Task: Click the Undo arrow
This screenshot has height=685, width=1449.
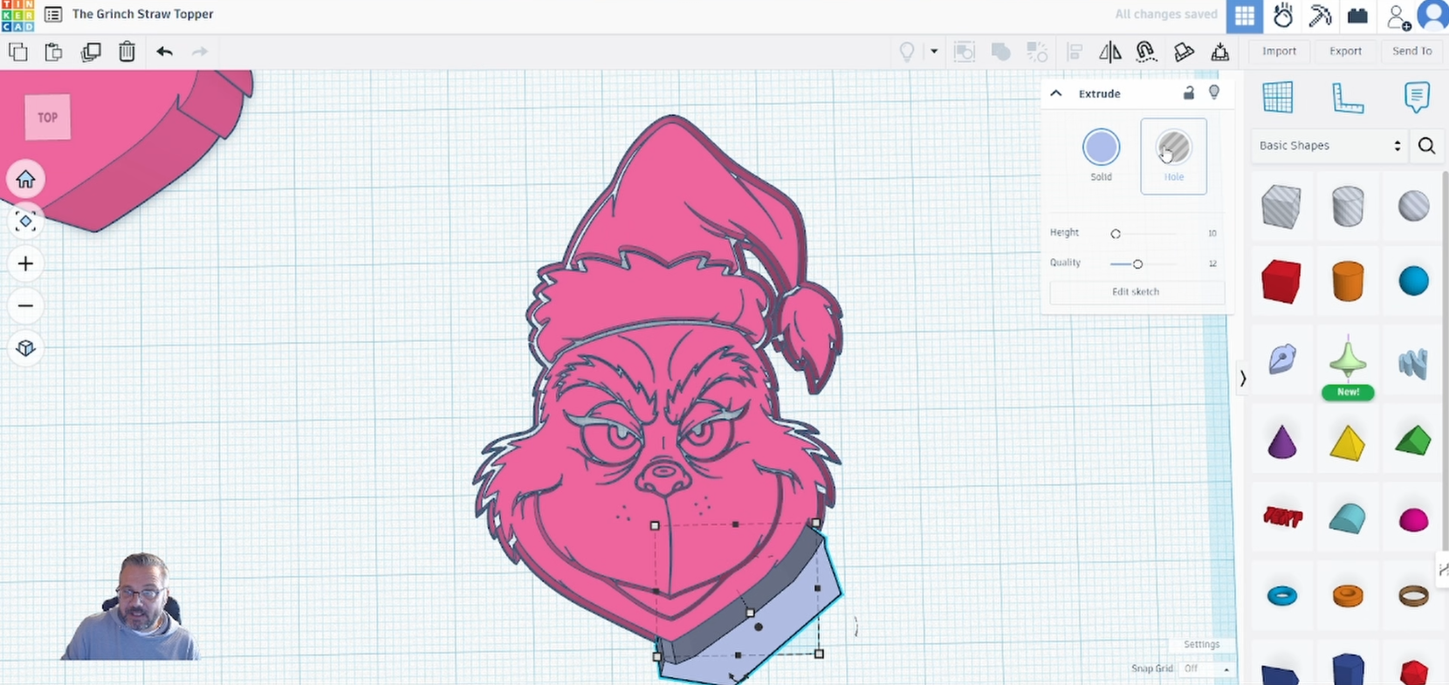Action: pyautogui.click(x=164, y=51)
